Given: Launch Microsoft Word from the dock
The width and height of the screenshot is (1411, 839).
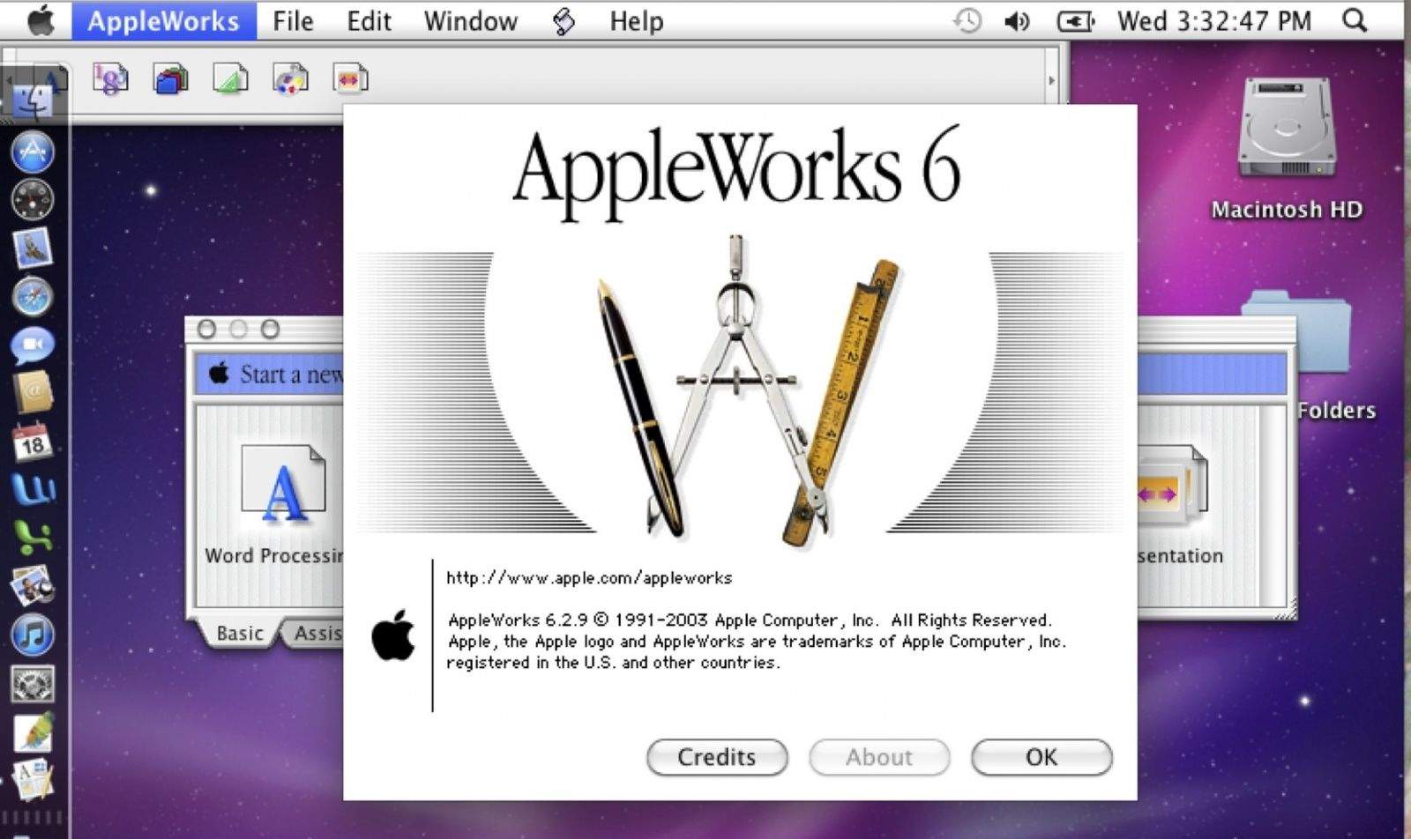Looking at the screenshot, I should point(33,489).
